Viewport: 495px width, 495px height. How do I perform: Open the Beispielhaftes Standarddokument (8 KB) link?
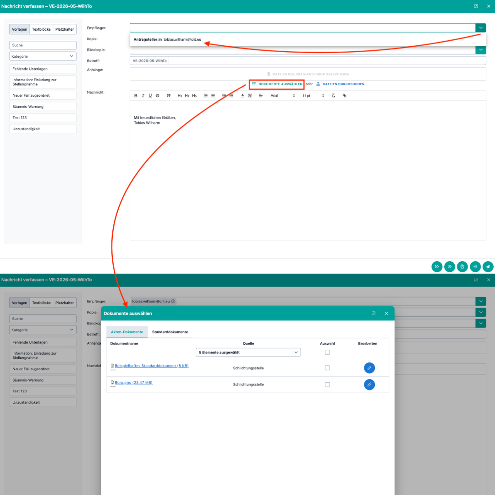point(152,366)
